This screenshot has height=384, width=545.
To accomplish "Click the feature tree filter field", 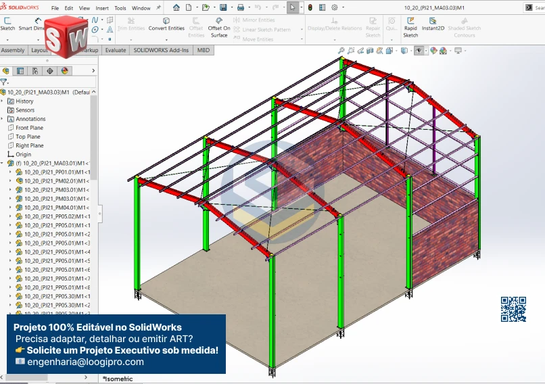I will coord(47,82).
